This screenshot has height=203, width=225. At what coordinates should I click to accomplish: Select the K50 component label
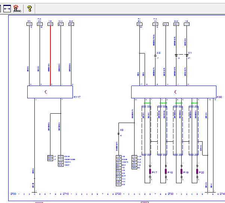pos(219,97)
